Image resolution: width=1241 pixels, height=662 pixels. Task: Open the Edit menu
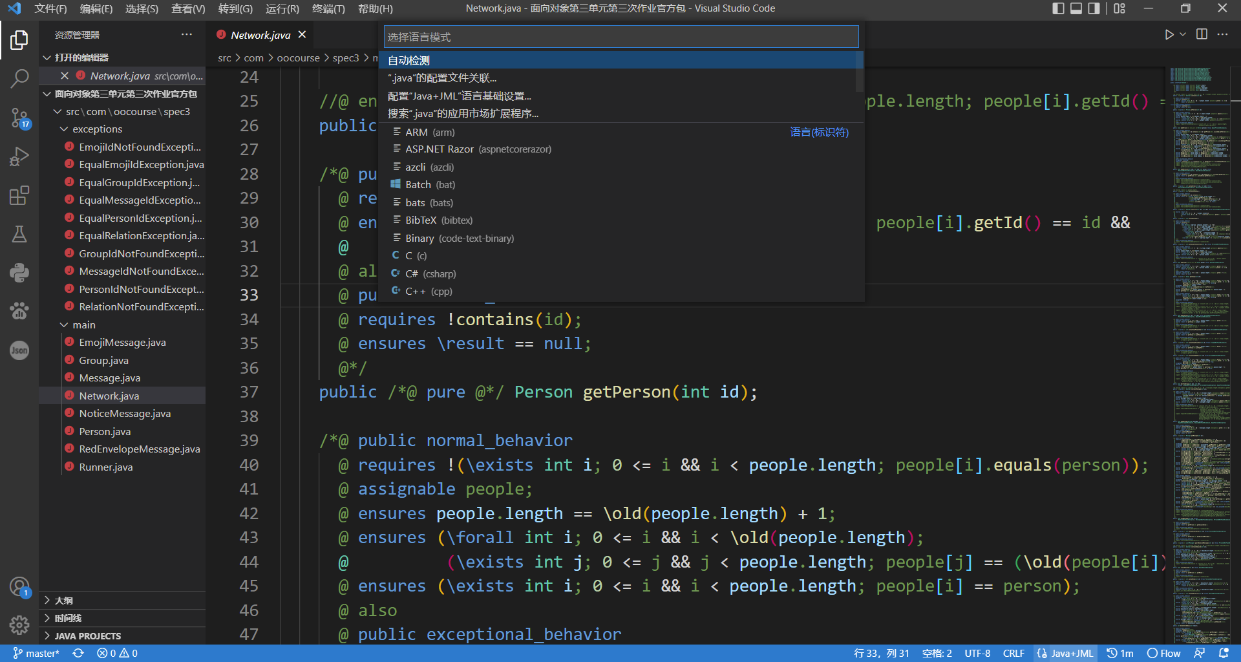[x=96, y=8]
